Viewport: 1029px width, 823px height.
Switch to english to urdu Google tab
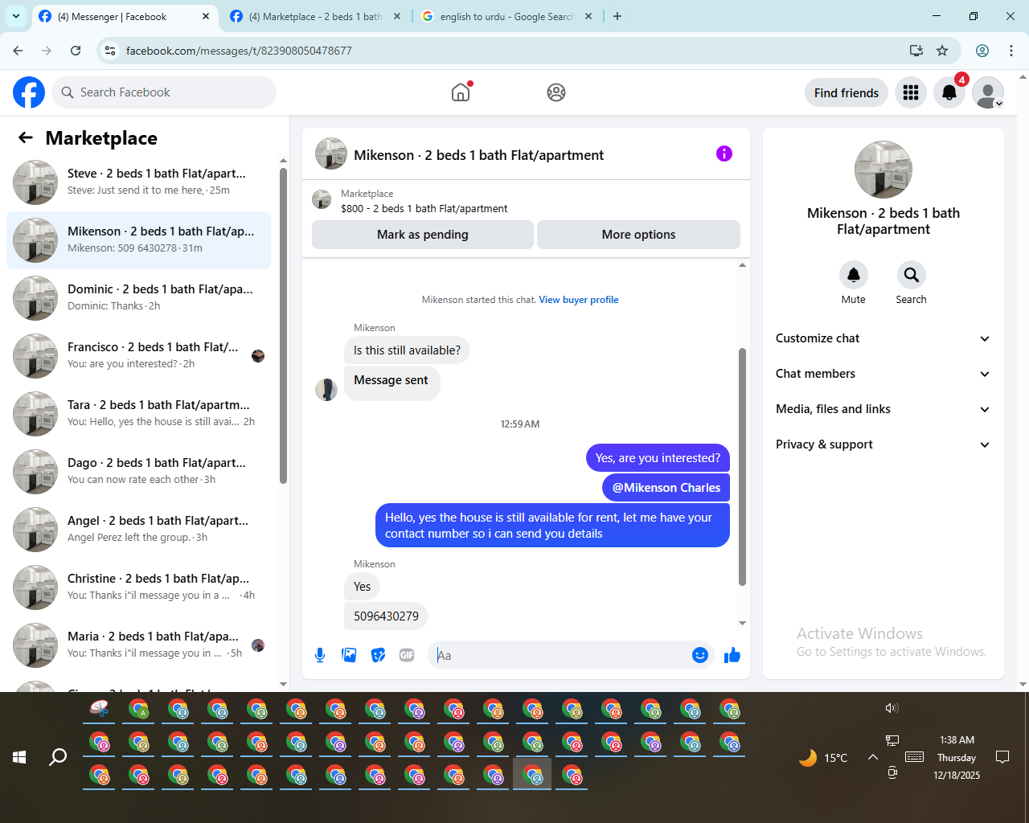pos(506,16)
